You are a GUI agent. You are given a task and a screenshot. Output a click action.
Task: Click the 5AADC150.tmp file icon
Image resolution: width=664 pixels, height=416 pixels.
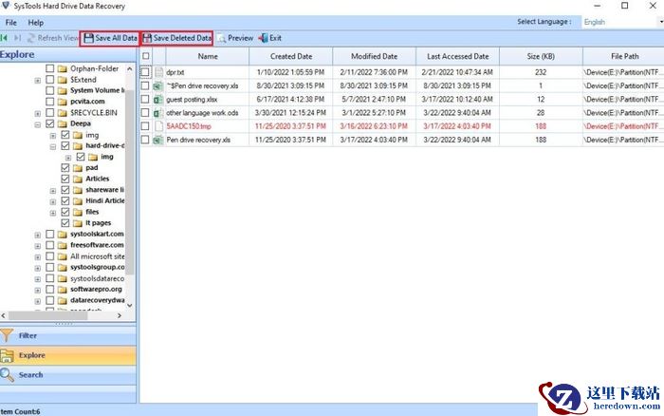click(x=158, y=126)
